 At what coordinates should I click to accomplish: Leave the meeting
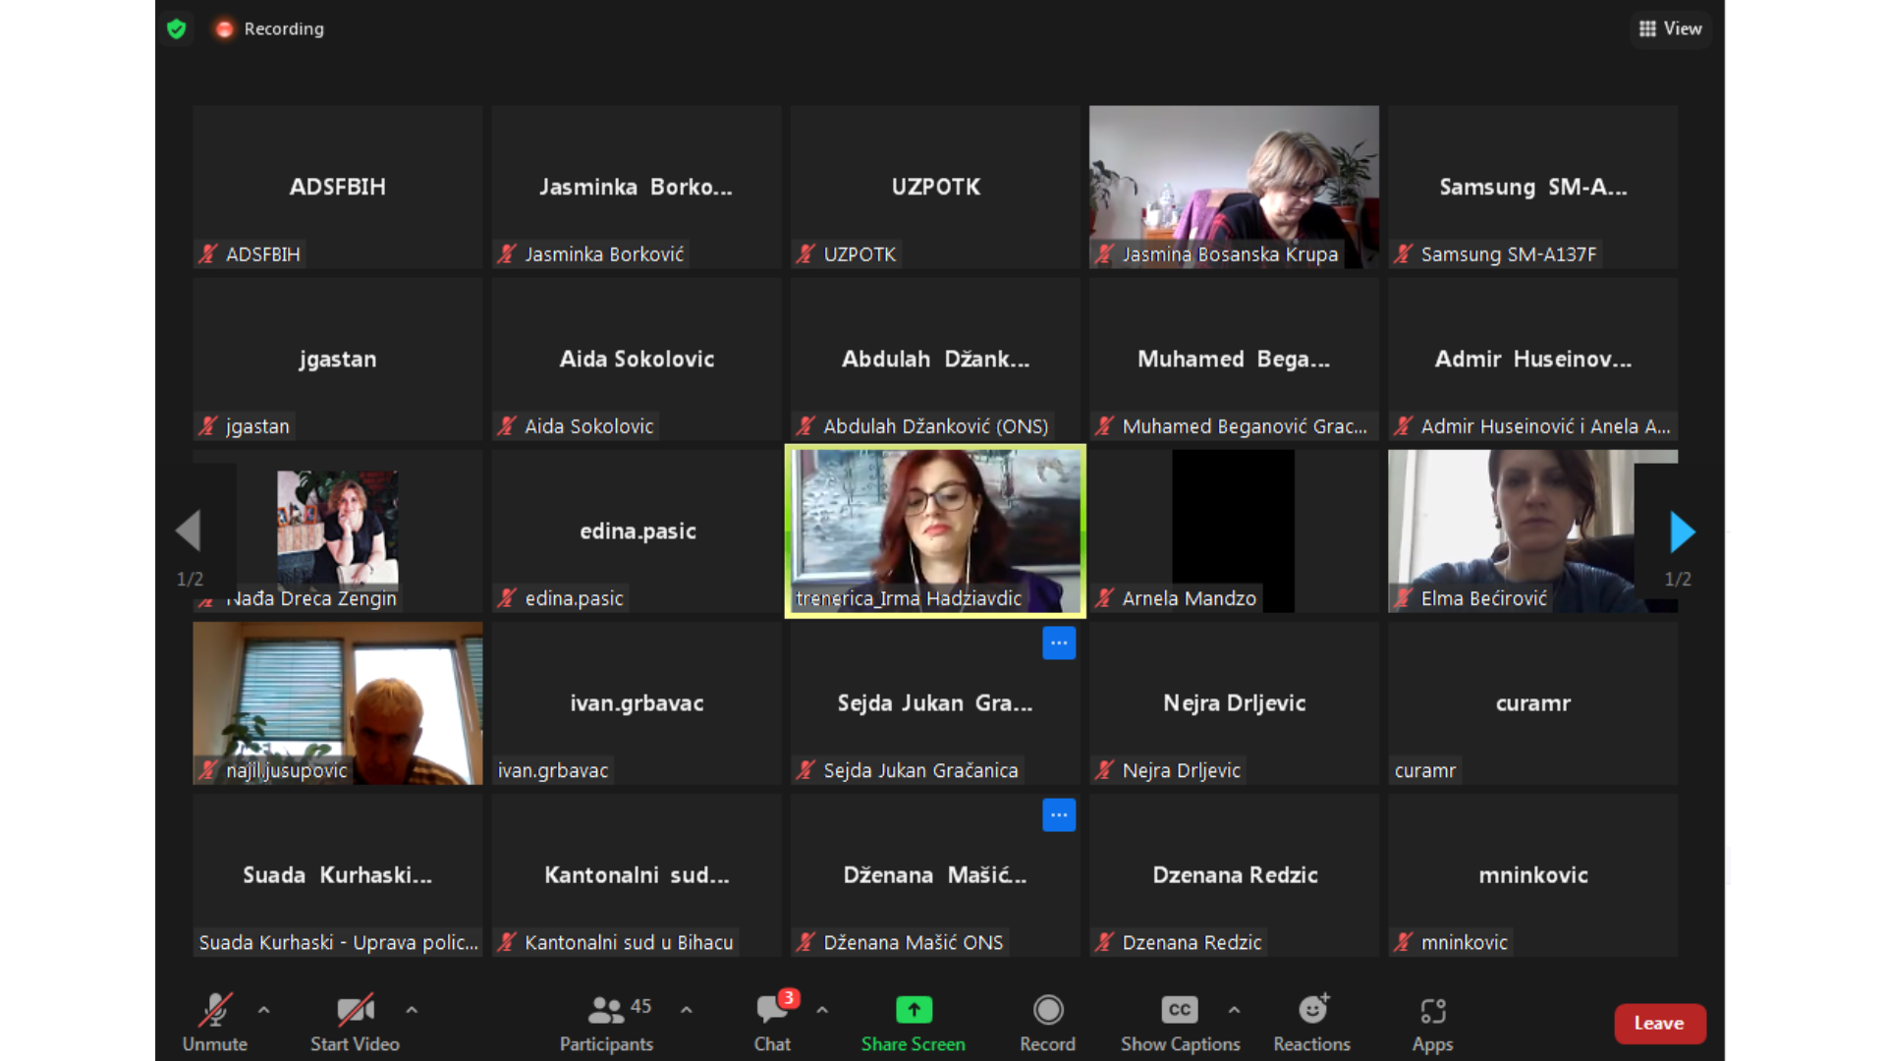coord(1659,1023)
